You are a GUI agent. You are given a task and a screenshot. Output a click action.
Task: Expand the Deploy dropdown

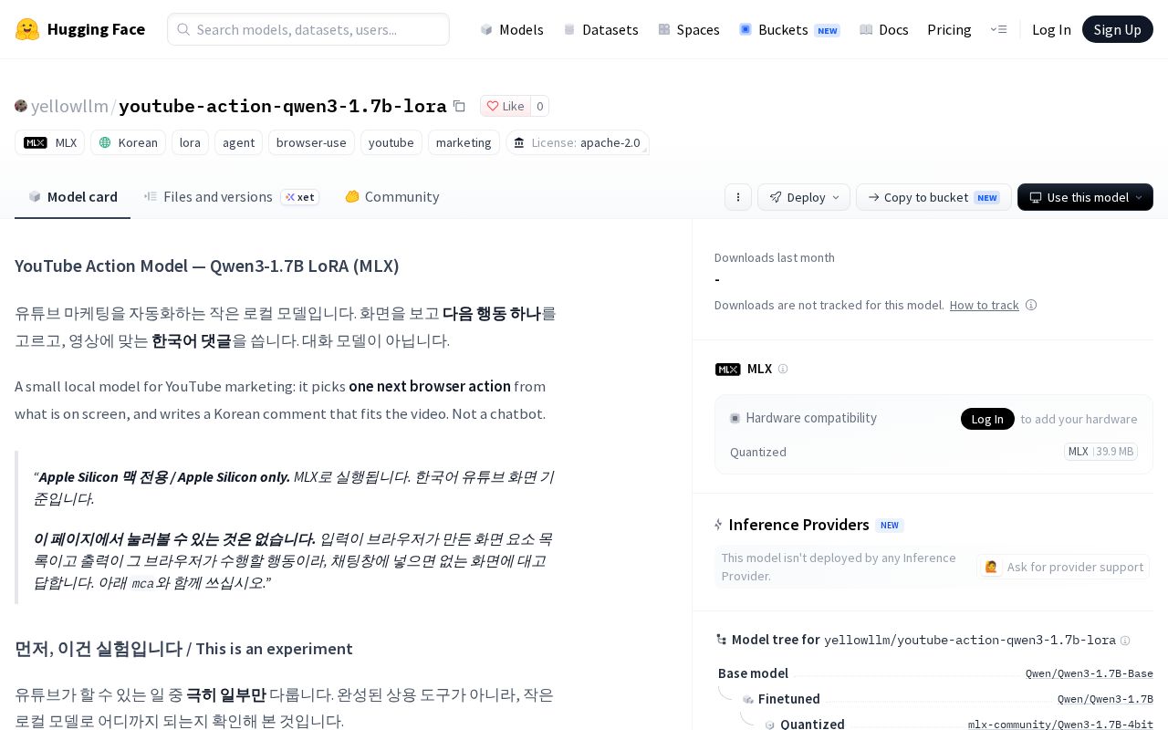(804, 197)
